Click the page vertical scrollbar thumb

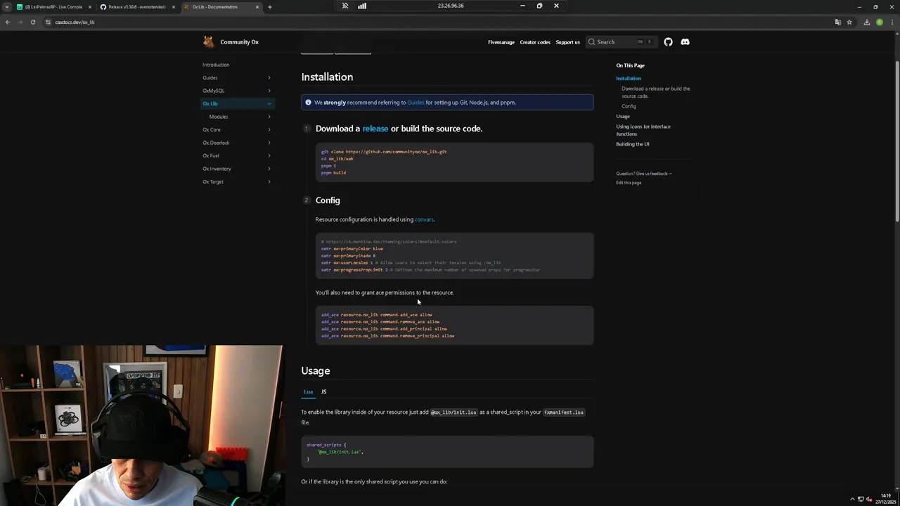coord(897,141)
